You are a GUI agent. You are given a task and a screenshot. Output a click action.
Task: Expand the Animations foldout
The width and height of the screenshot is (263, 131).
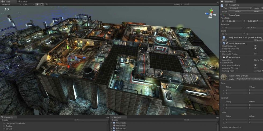221,63
